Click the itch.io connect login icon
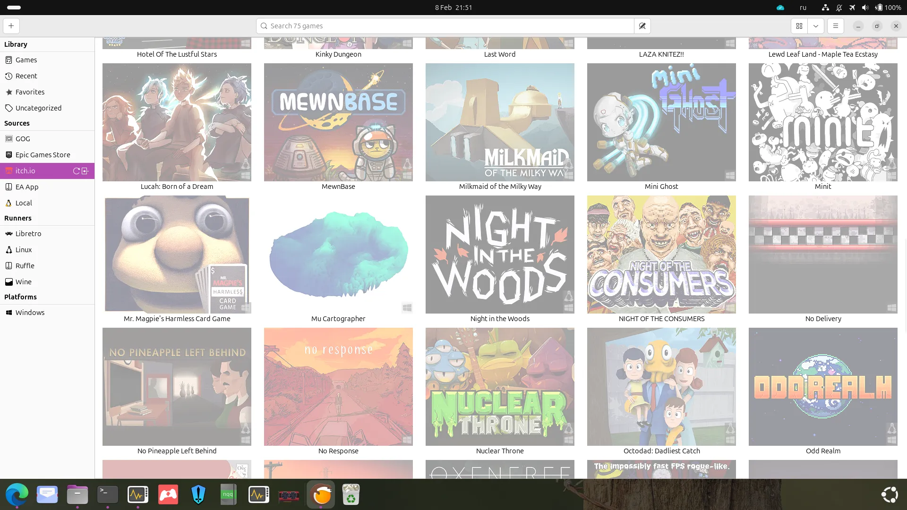Screen dimensions: 907x510 [x=86, y=171]
